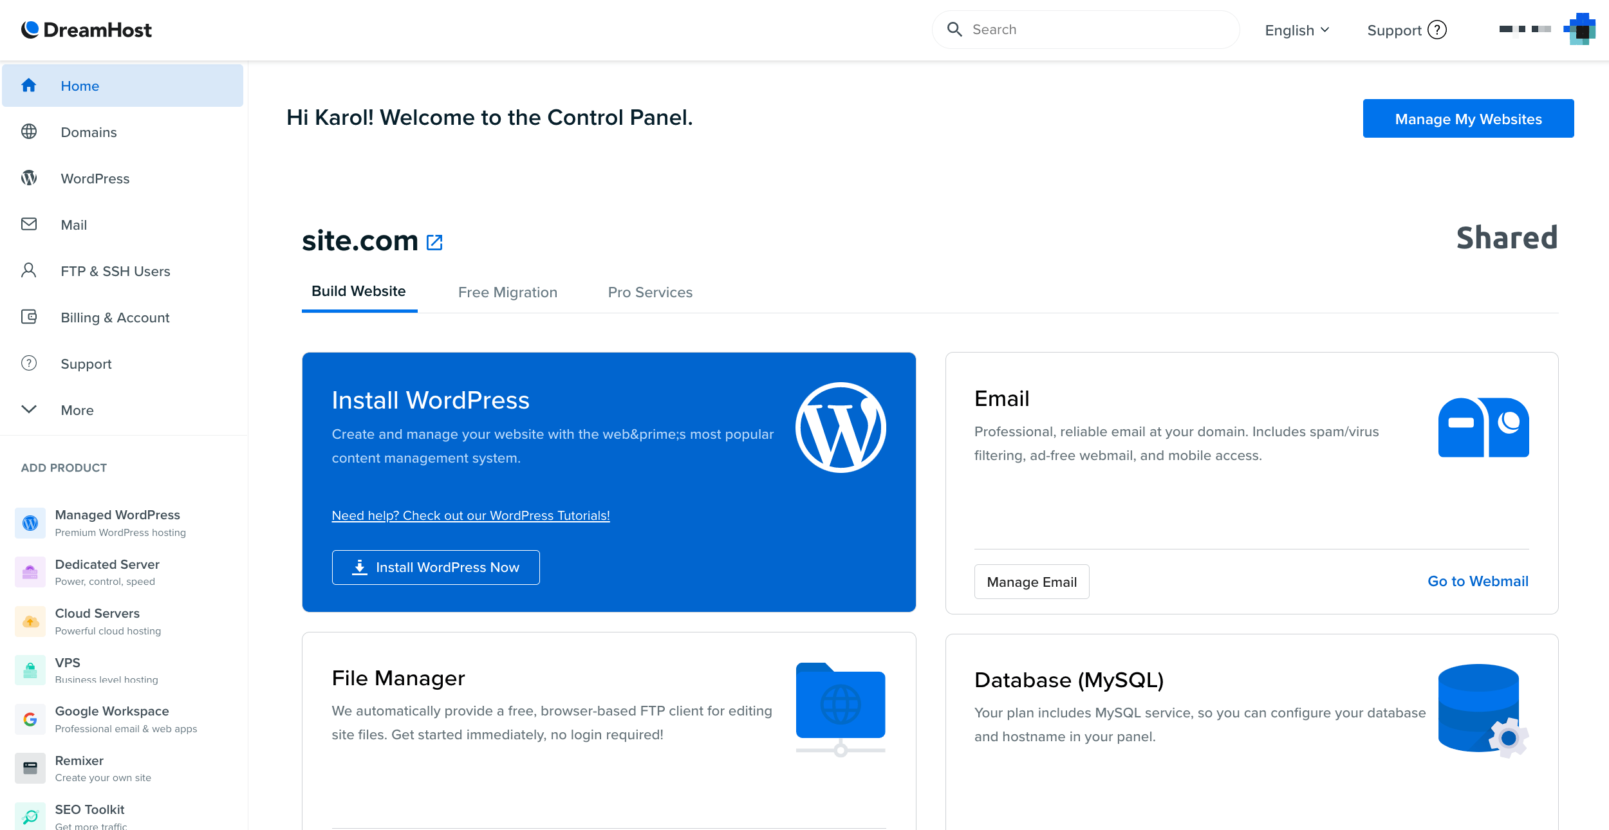
Task: Open site.com external link icon
Action: tap(434, 242)
